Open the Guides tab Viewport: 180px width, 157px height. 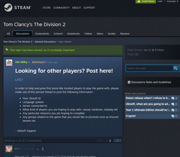111,34
